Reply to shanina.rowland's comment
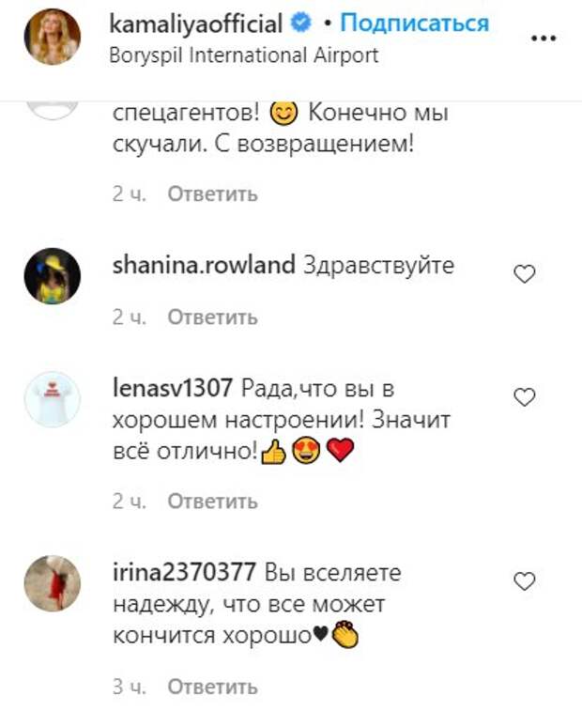 [212, 317]
